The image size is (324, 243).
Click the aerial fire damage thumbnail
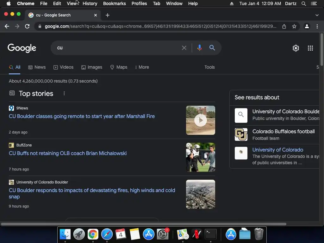coord(200,194)
